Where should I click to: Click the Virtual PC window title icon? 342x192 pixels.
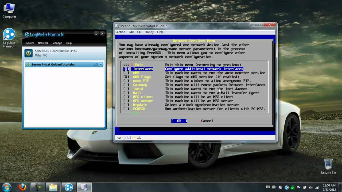coord(117,26)
